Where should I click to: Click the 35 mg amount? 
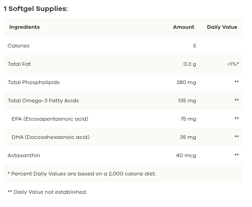(x=188, y=137)
